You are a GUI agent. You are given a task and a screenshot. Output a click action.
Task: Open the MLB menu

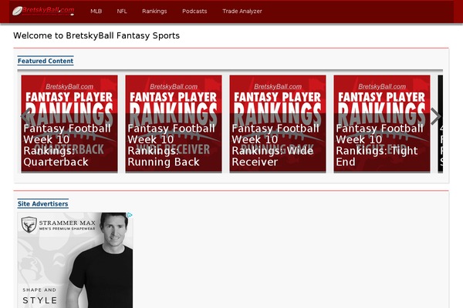tap(96, 12)
